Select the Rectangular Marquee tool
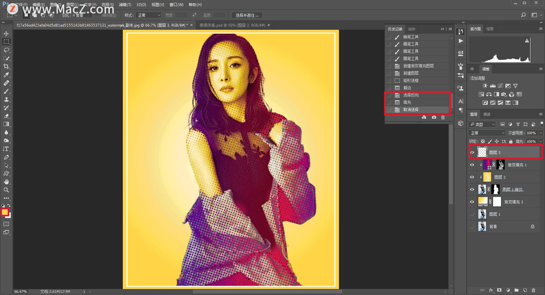The height and width of the screenshot is (295, 545). coord(6,42)
